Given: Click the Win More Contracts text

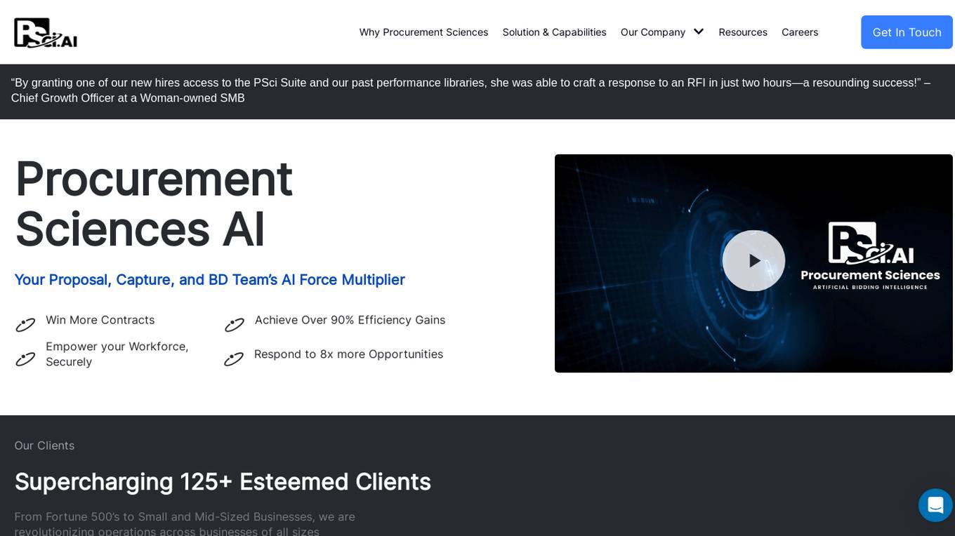Looking at the screenshot, I should (x=100, y=320).
